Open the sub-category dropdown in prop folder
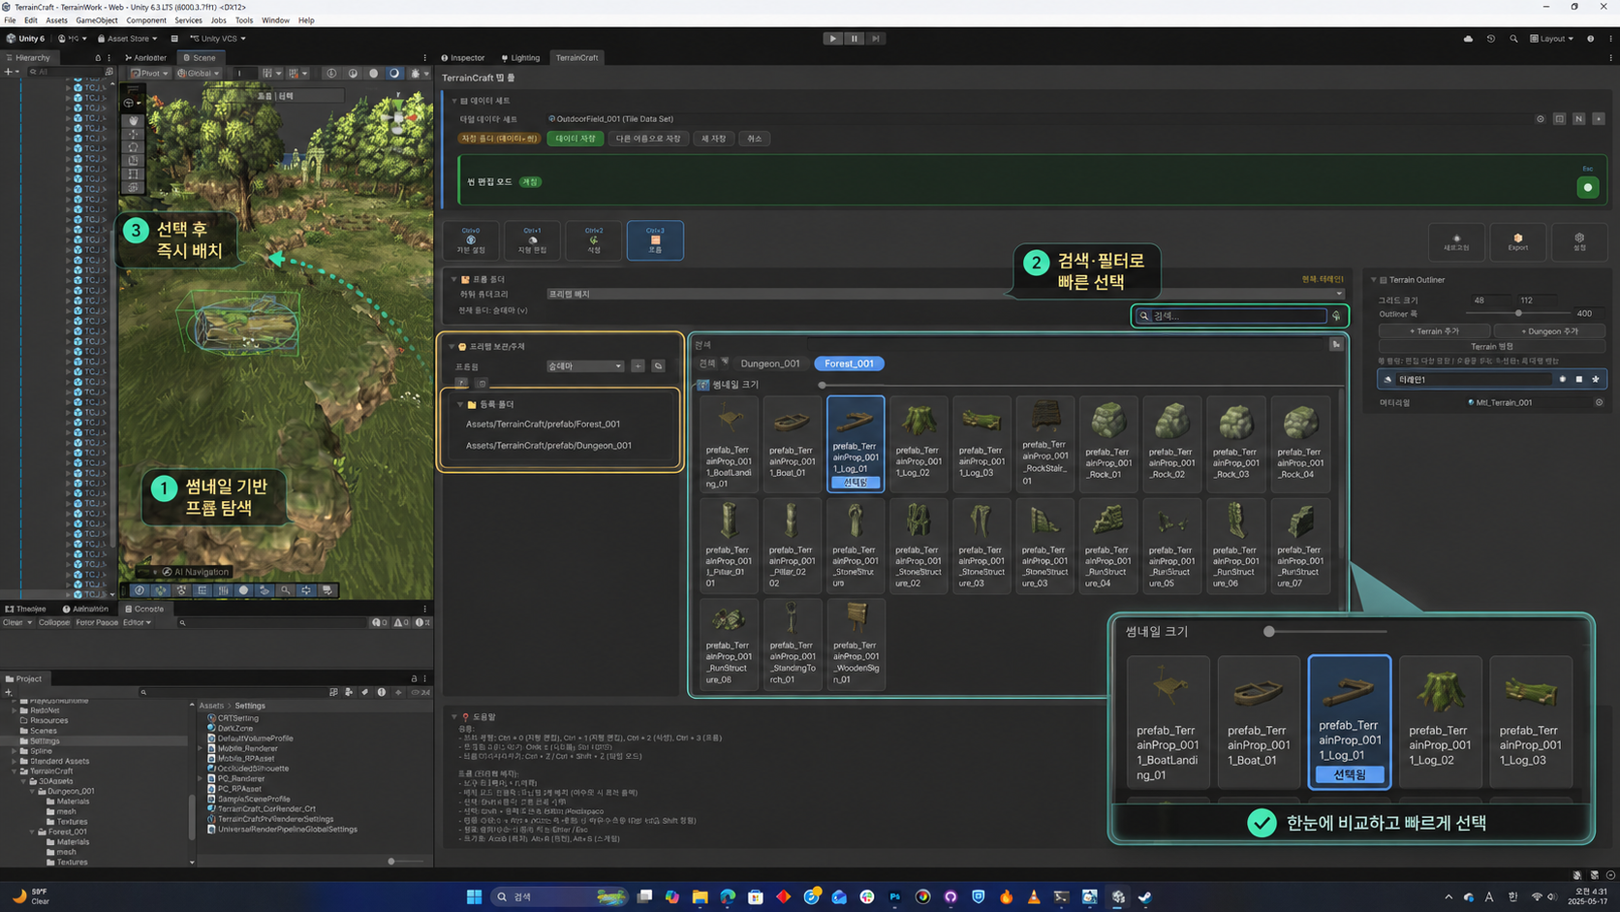Screen dimensions: 1620x912 945,294
